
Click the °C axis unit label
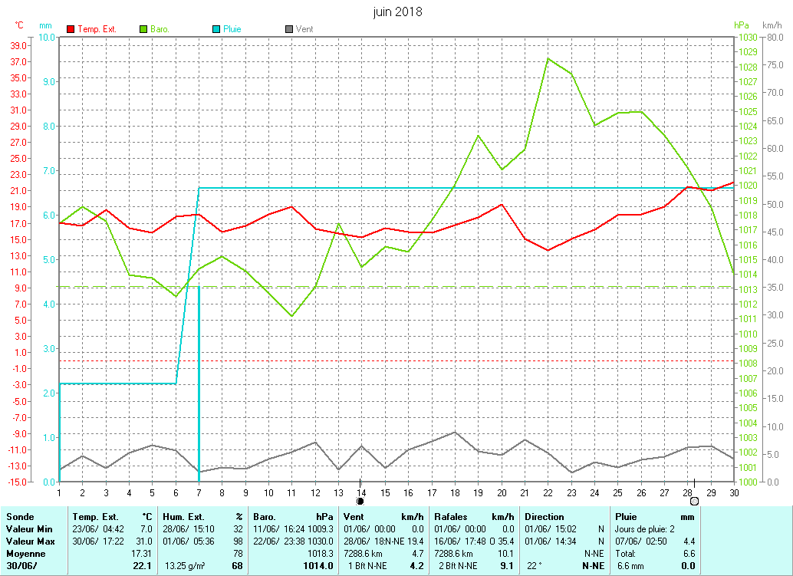19,25
